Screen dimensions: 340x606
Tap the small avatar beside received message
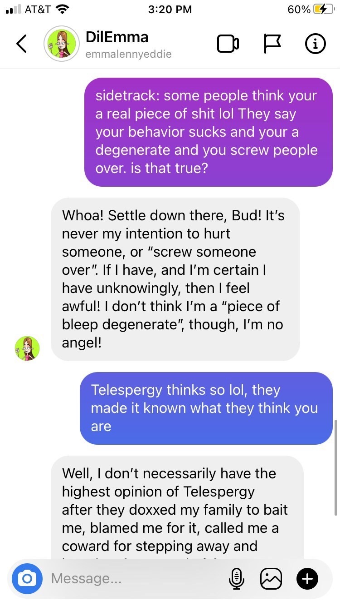point(27,348)
